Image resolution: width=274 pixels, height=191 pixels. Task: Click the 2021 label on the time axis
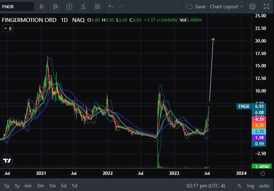41,173
